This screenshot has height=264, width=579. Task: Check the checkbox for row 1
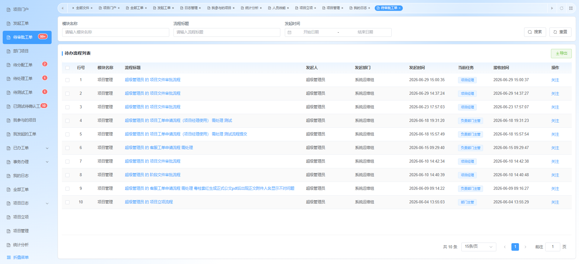tap(67, 80)
